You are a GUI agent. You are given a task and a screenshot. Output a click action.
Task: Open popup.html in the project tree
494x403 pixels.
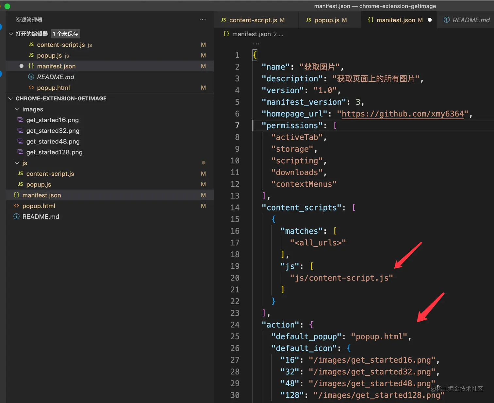110,206
